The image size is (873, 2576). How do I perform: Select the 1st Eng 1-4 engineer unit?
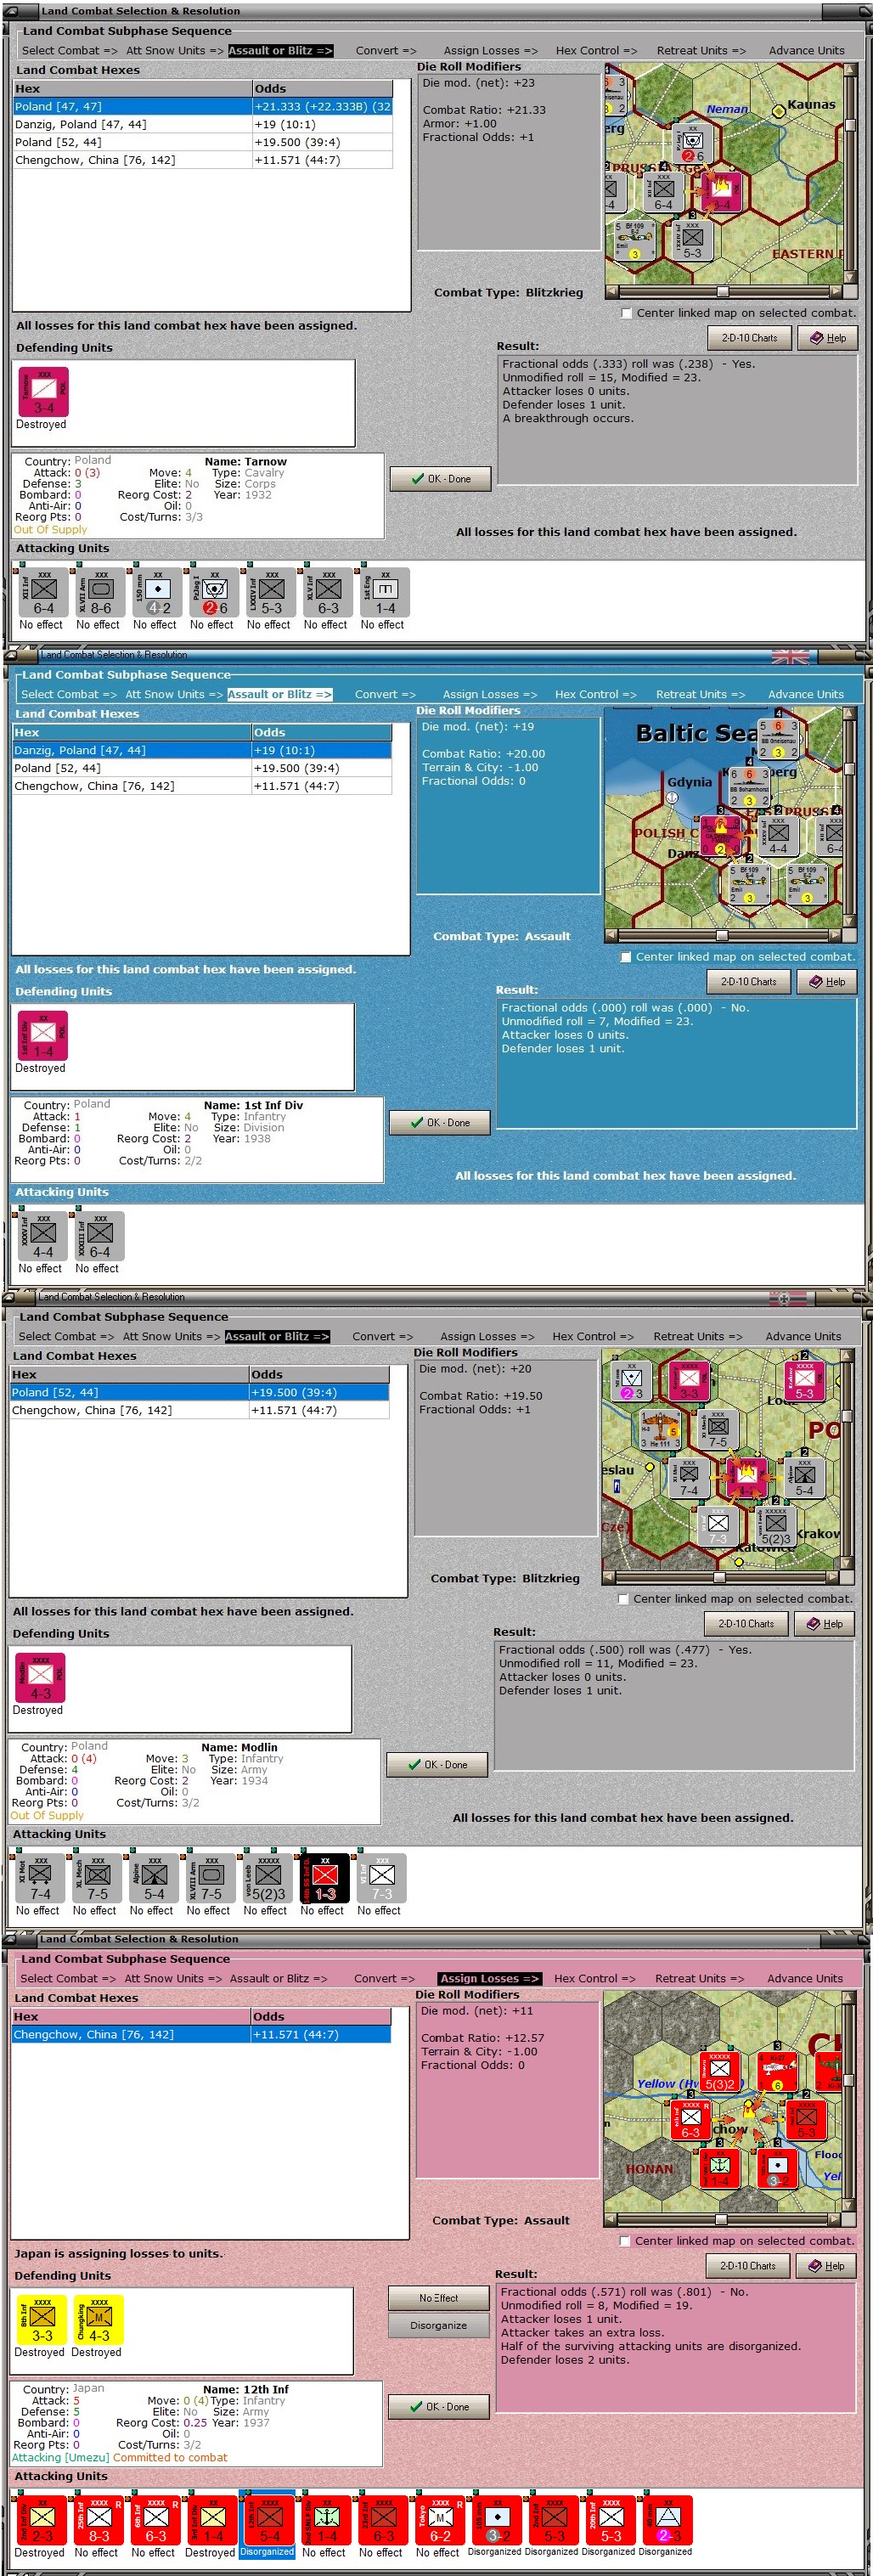[x=386, y=594]
